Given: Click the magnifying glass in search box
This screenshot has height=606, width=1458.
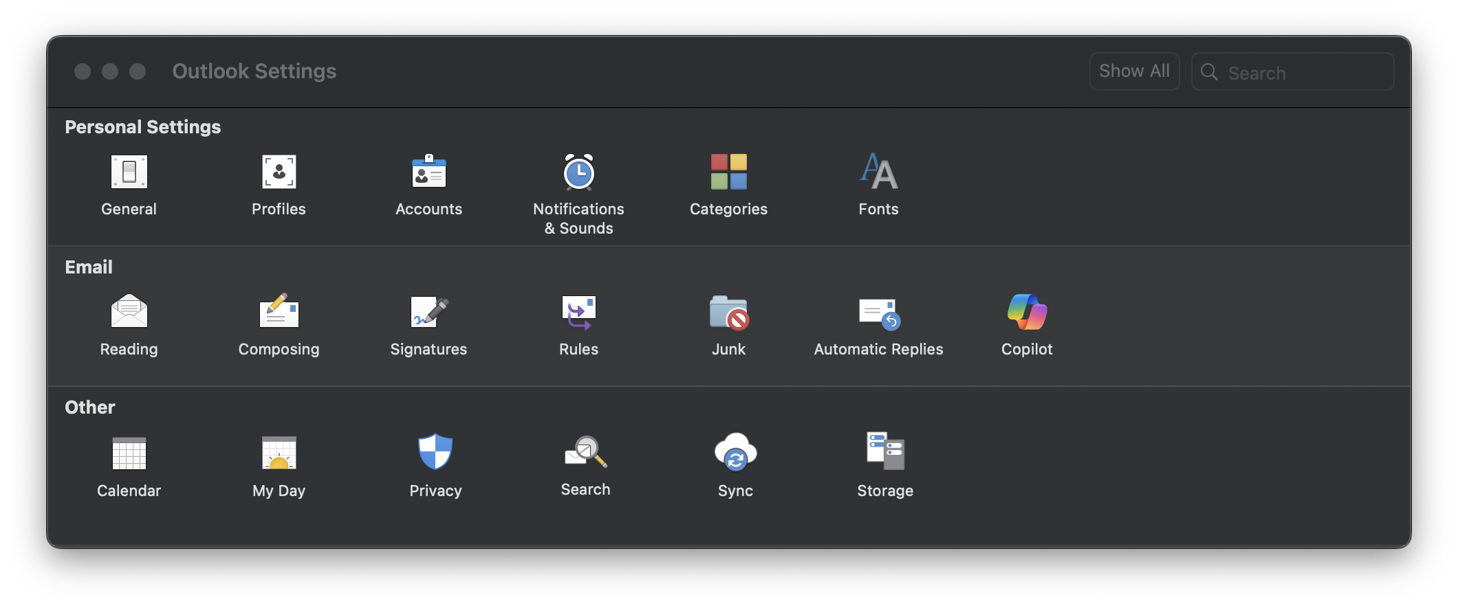Looking at the screenshot, I should [1209, 71].
